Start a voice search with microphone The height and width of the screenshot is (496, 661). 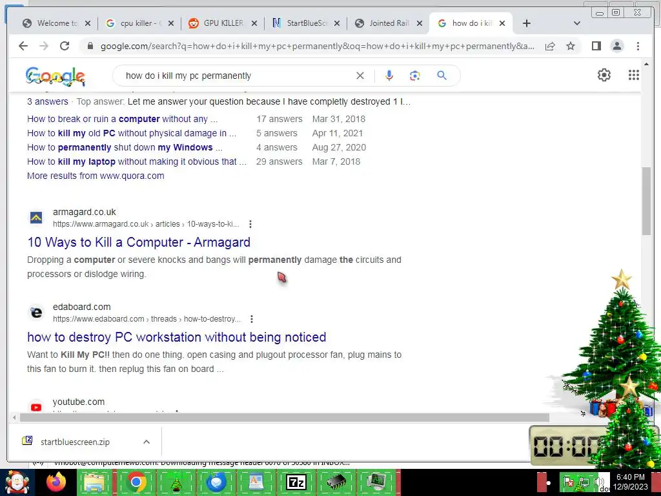[389, 76]
